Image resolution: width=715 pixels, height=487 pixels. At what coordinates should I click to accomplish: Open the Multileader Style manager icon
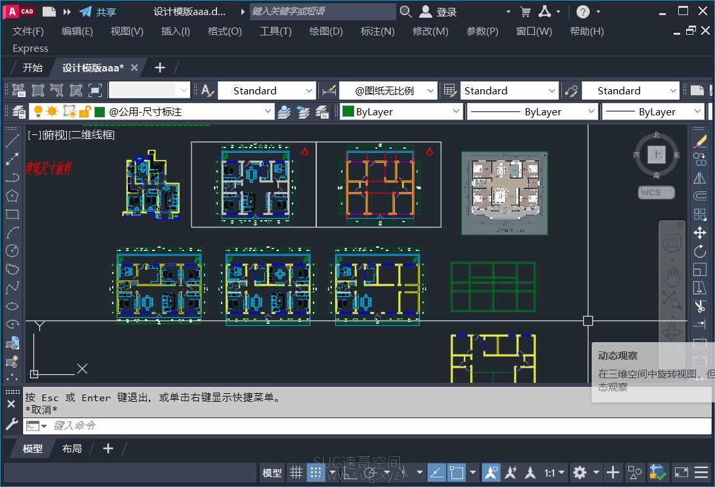571,90
